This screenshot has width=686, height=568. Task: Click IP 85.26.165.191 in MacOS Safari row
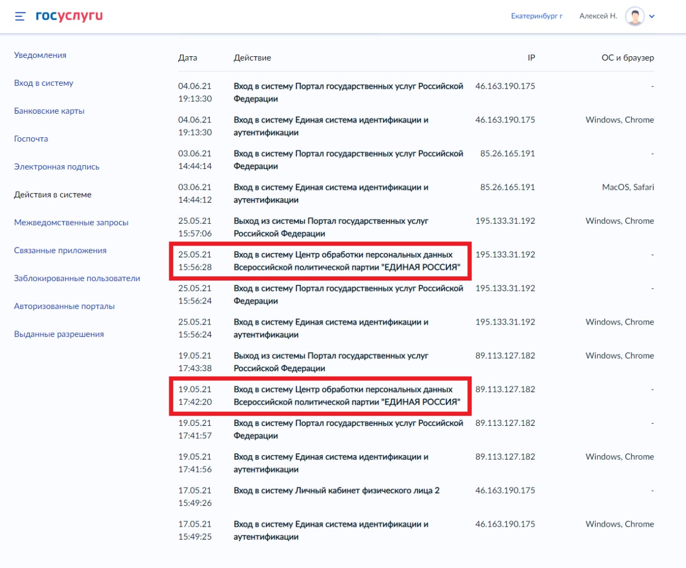pos(508,187)
